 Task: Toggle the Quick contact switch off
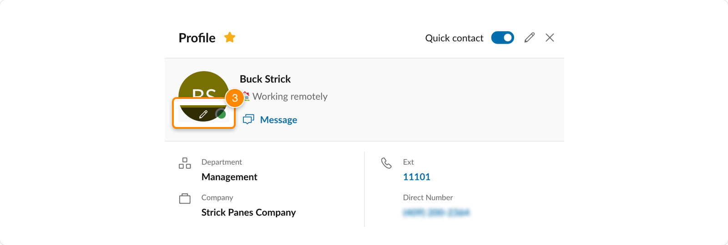click(x=502, y=38)
